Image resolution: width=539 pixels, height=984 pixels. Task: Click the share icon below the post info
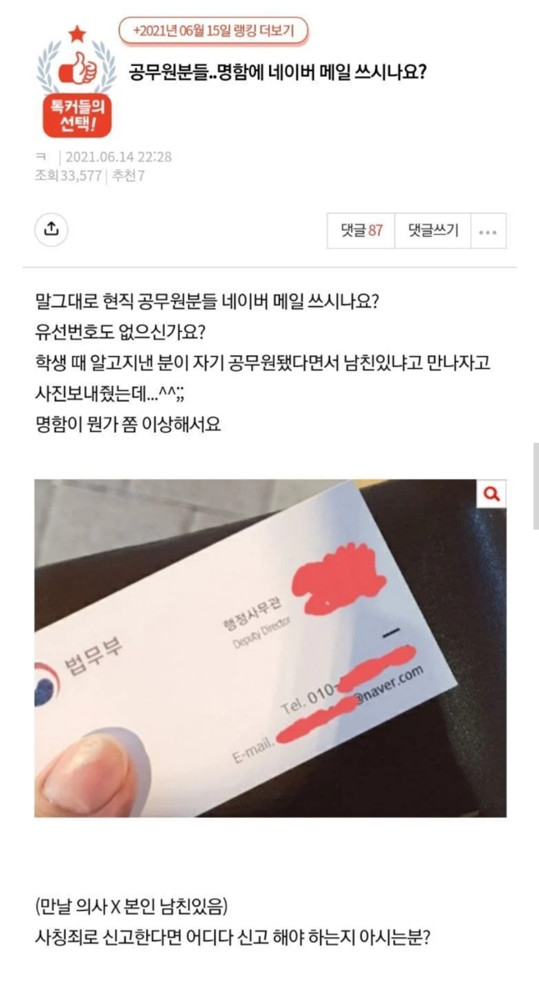pos(51,229)
